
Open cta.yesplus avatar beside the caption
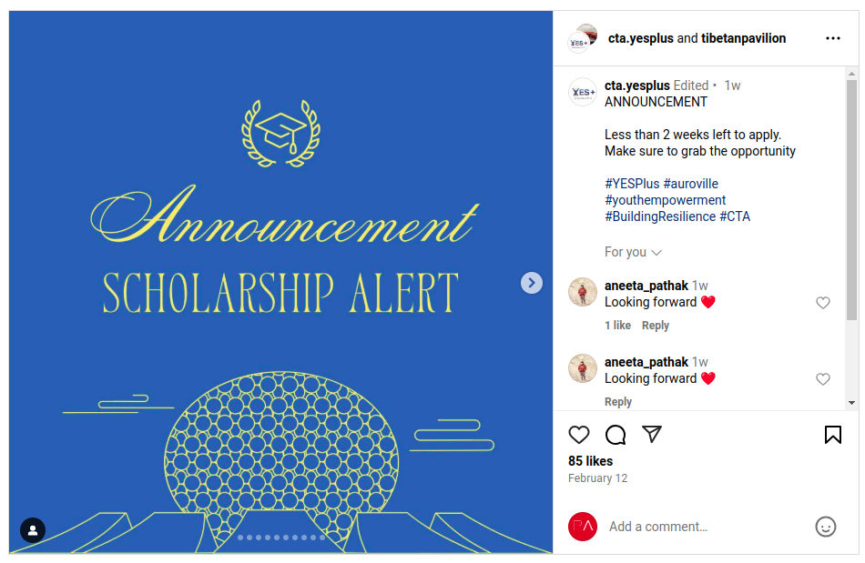pos(583,92)
